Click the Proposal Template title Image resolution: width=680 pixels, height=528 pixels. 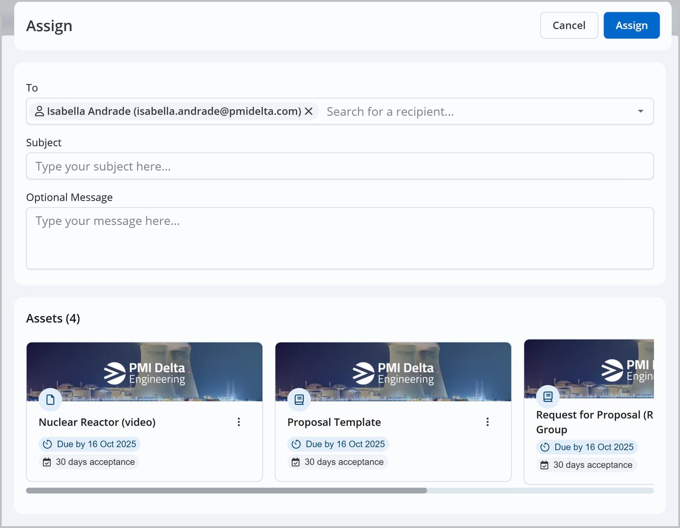(x=334, y=422)
